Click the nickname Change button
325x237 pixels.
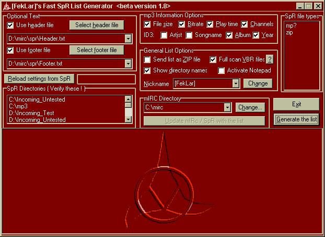coord(258,83)
